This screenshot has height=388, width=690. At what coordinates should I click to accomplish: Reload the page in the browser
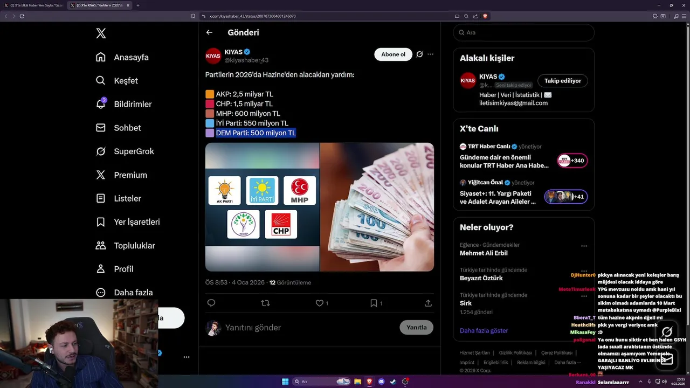coord(22,16)
